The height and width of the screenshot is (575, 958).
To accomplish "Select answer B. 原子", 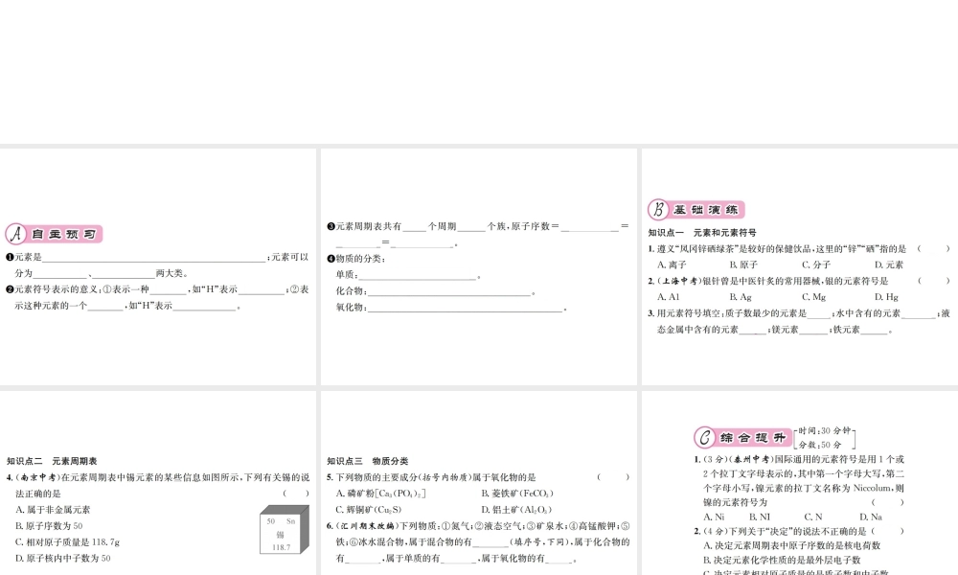I will (743, 264).
